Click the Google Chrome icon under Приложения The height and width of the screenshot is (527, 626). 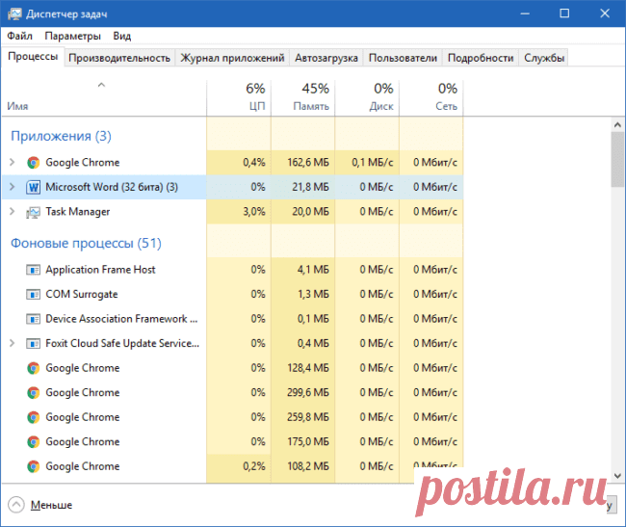click(34, 163)
